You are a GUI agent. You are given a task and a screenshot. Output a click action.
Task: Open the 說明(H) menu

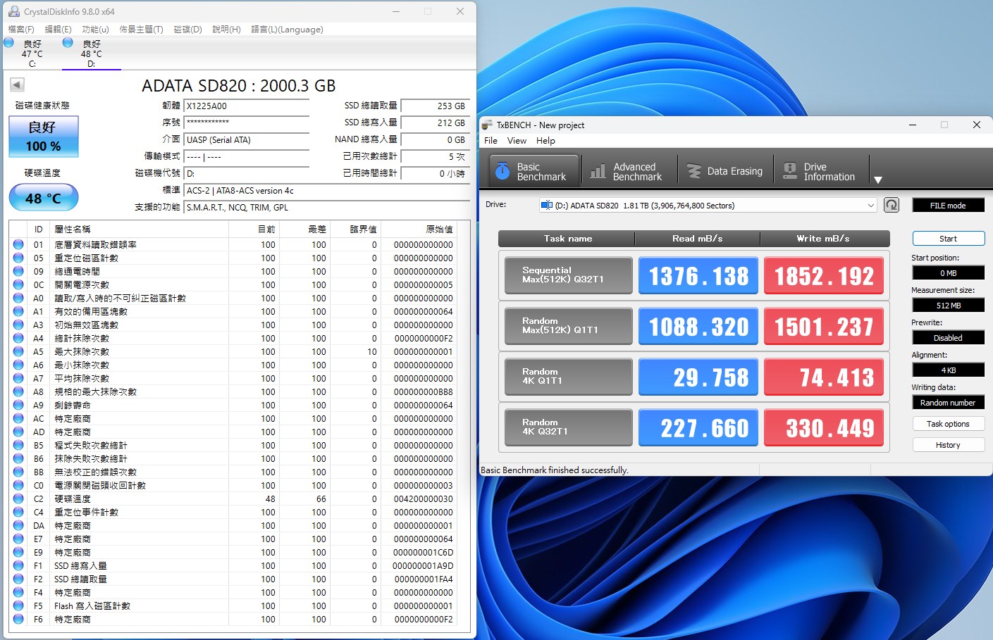pyautogui.click(x=226, y=30)
